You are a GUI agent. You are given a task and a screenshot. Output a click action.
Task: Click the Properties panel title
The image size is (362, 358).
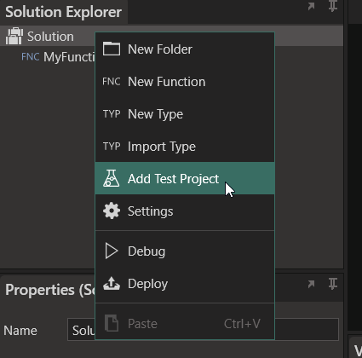coord(50,290)
